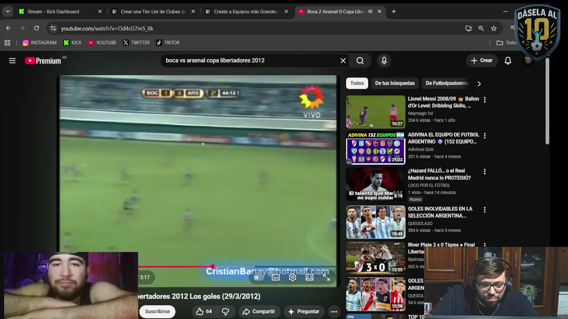Image resolution: width=568 pixels, height=319 pixels.
Task: Select the Todos filter chip
Action: pyautogui.click(x=357, y=83)
